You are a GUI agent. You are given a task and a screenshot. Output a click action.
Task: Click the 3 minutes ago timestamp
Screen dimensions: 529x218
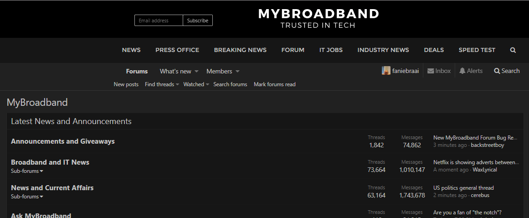(450, 145)
